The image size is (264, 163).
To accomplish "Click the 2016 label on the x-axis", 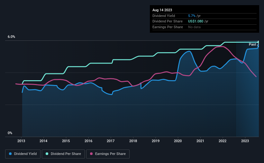I will [88, 141].
